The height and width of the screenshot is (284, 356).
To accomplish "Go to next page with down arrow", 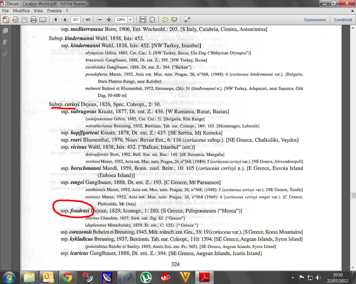I will click(x=65, y=20).
